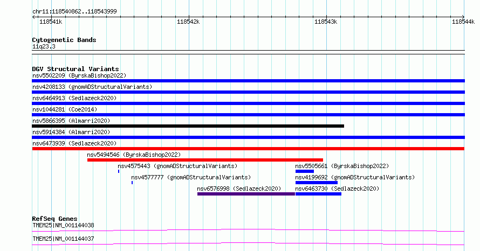Click the DGV Structural Variants track title
The image size is (480, 251).
click(76, 69)
